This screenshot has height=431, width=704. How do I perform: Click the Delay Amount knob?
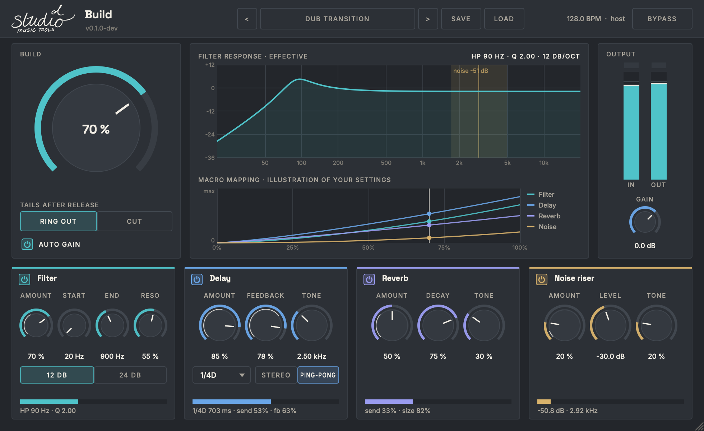[x=220, y=325]
